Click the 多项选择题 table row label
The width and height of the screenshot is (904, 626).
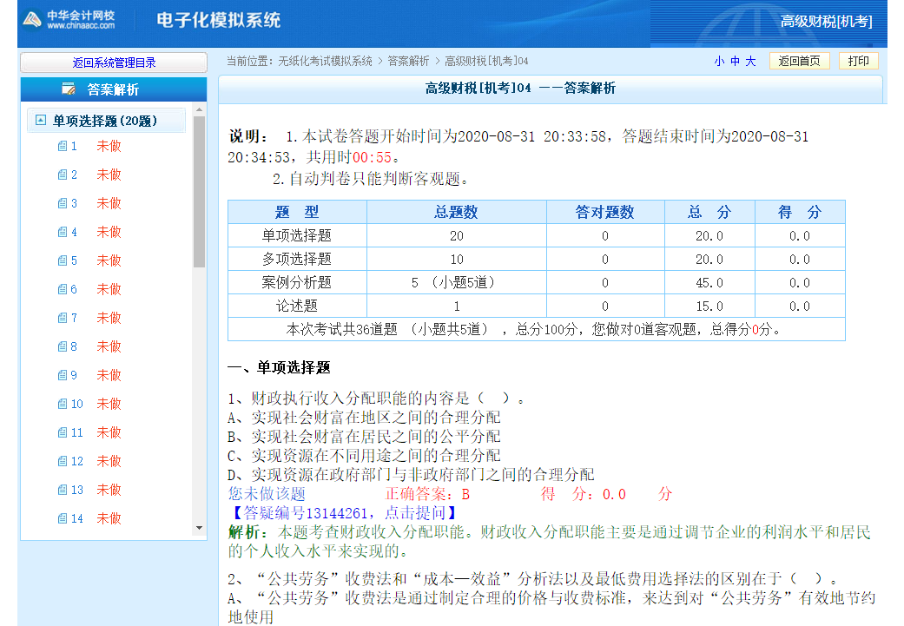tap(297, 260)
